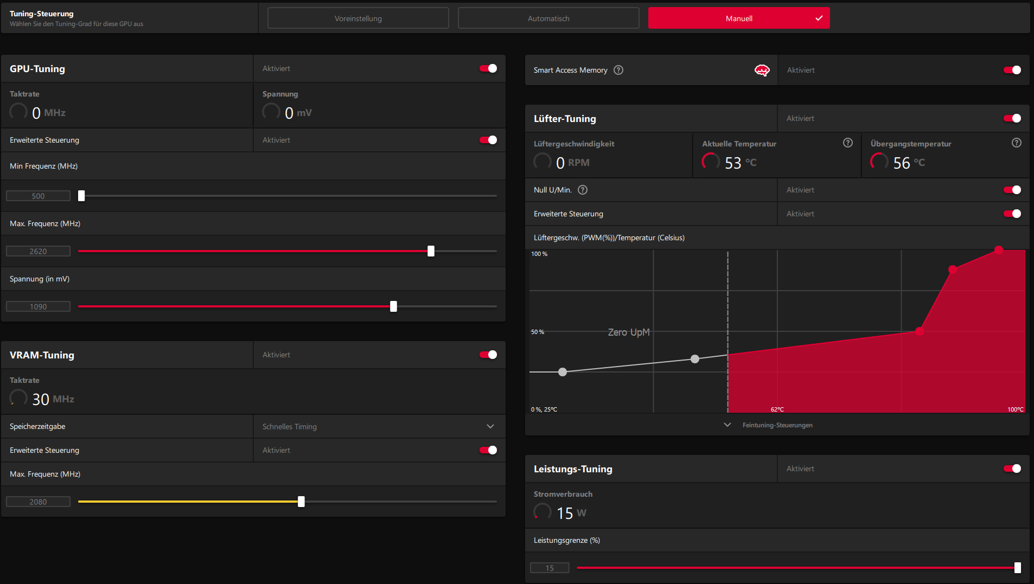Click the VRAM Max. Frequenz slider handle
The width and height of the screenshot is (1034, 584).
pos(301,502)
